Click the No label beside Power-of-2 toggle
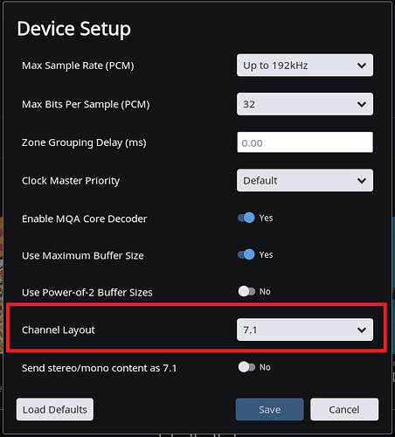This screenshot has width=395, height=437. 265,291
